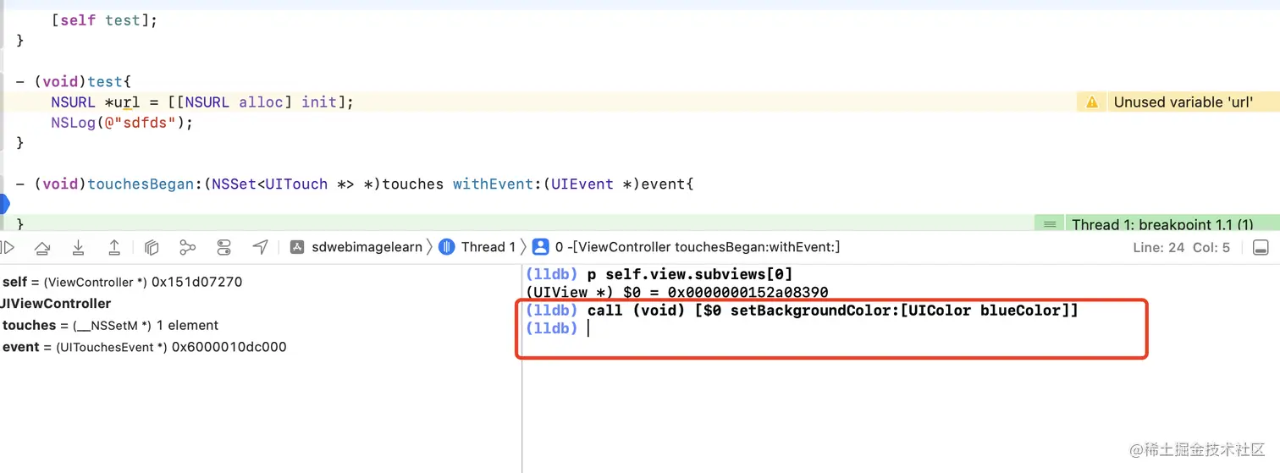Click the - (void)test{ method declaration
The height and width of the screenshot is (473, 1280).
(x=74, y=81)
